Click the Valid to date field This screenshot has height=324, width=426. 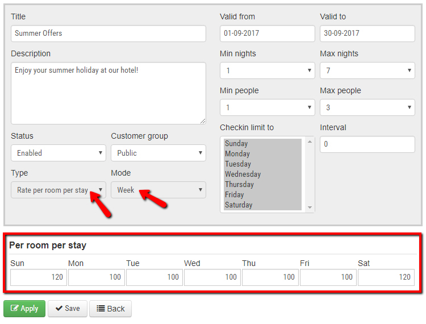[x=367, y=34]
